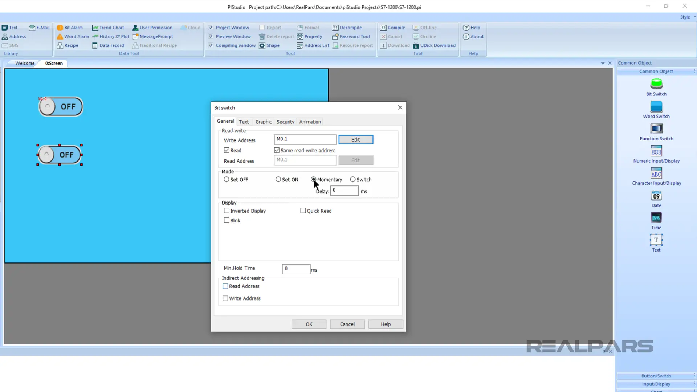Confirm dialog with OK
Screen dimensions: 697x392
(x=309, y=324)
